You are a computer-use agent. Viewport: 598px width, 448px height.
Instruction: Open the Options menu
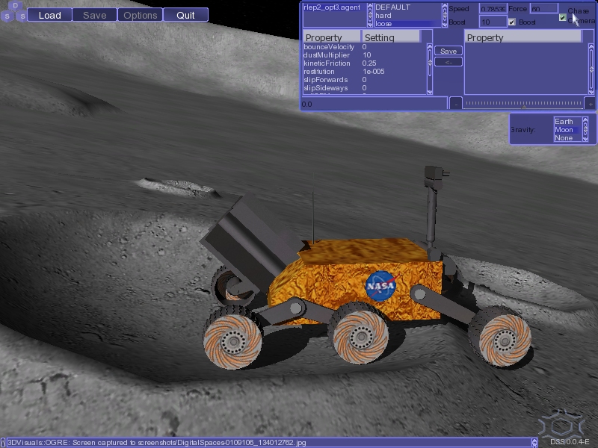pos(141,15)
